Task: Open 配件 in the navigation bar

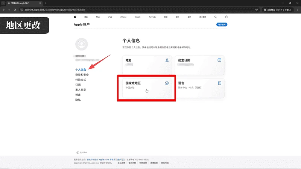Action: (x=189, y=17)
